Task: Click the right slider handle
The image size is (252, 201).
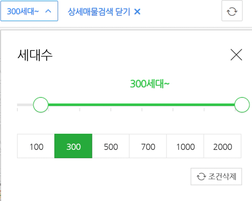Action: [242, 105]
